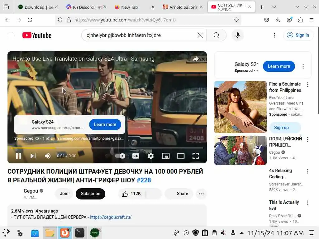Click Sign up on the Soulmate ad
The height and width of the screenshot is (239, 319).
[285, 128]
